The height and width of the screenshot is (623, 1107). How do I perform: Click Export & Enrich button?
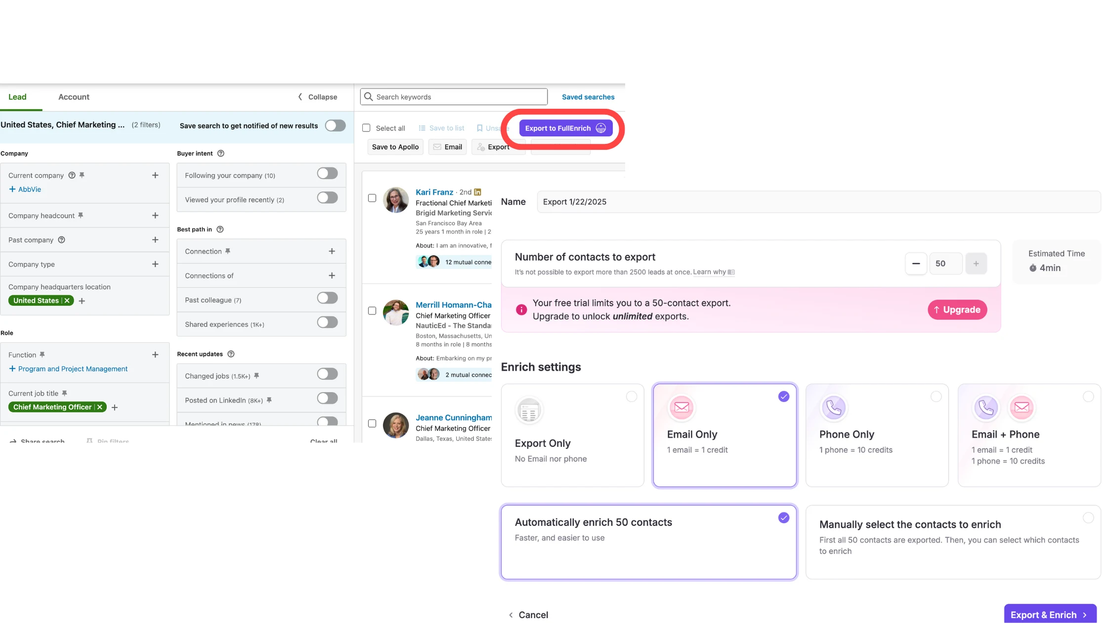[1050, 615]
